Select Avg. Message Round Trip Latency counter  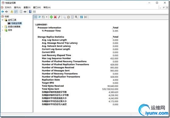(60, 43)
